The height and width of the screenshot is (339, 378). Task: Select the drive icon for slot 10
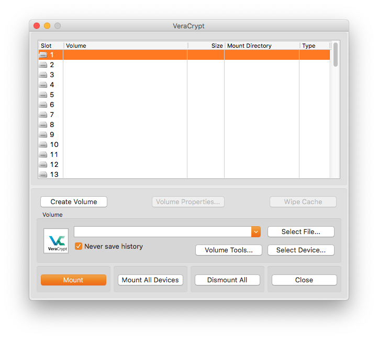coord(43,145)
